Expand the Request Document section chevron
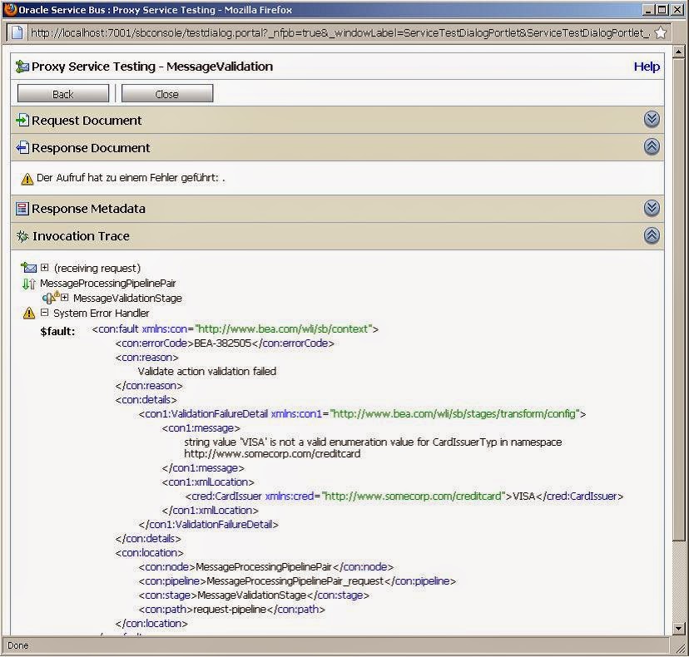Screen dimensions: 689x657 pos(652,119)
